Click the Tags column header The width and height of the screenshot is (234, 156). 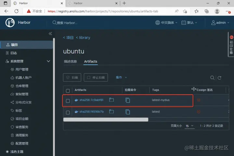156,90
